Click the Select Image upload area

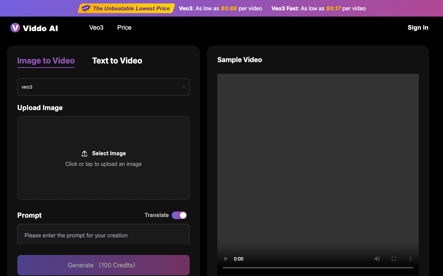point(103,158)
